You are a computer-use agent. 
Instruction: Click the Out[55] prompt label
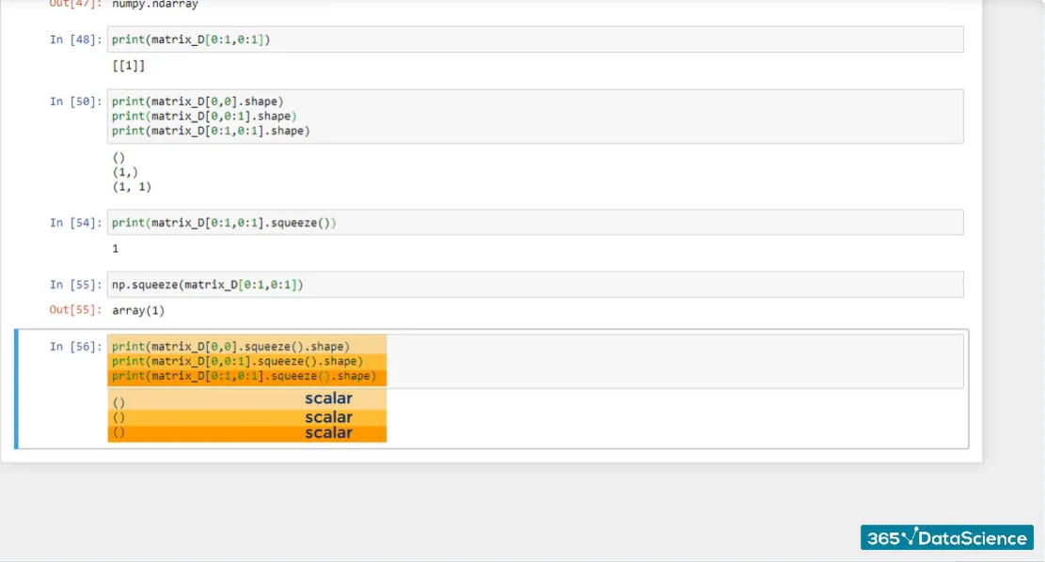click(x=74, y=310)
